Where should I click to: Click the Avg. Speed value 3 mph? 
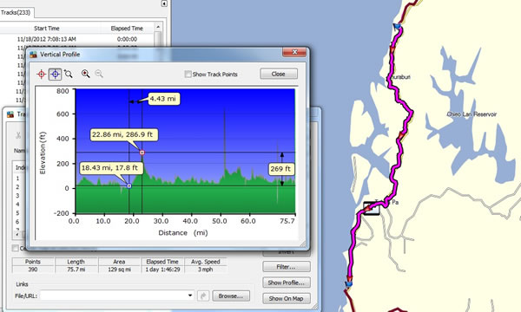(x=205, y=270)
